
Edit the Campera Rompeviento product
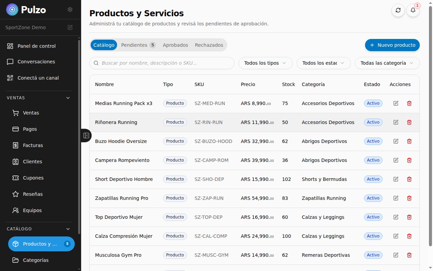[396, 160]
